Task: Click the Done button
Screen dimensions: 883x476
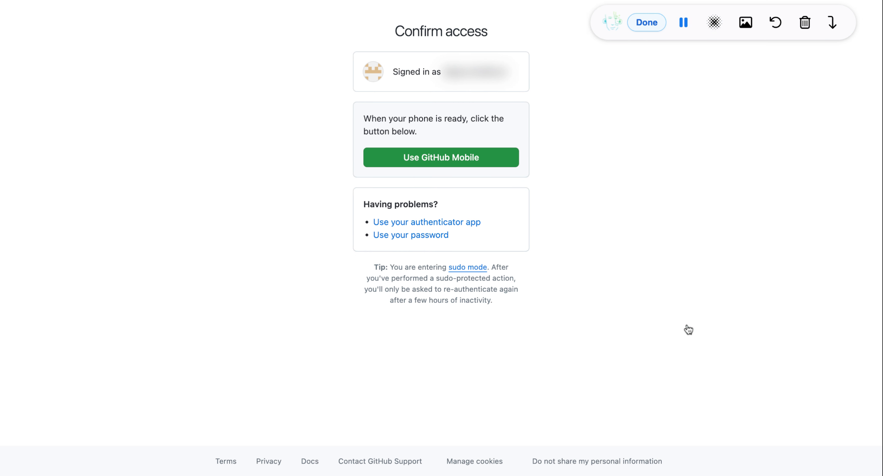Action: 647,22
